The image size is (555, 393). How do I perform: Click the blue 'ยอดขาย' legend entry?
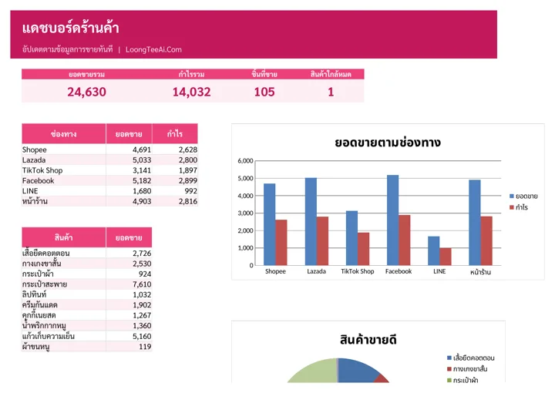coord(523,196)
